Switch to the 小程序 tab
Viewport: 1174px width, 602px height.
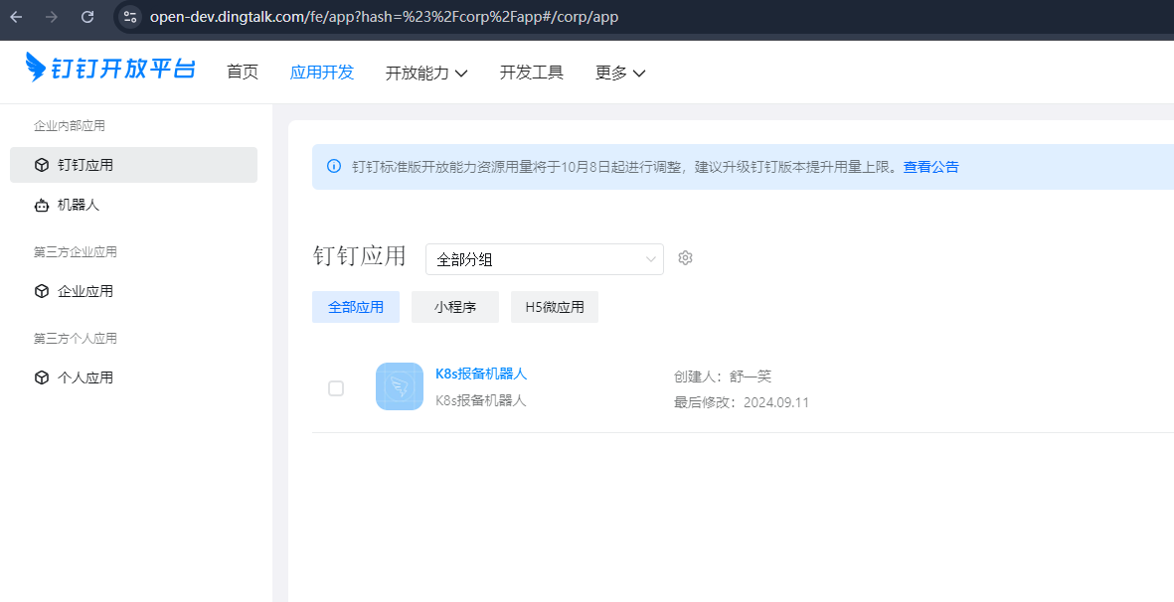[x=455, y=307]
